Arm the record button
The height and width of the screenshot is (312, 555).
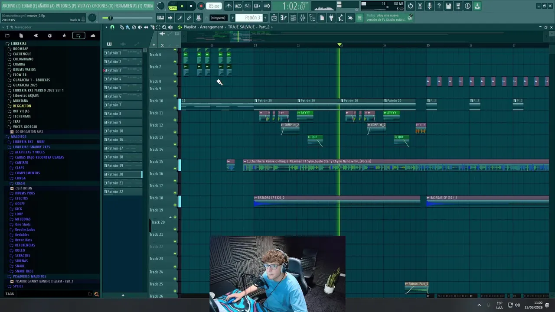click(201, 6)
